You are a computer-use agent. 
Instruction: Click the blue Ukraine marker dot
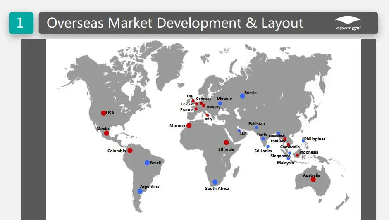220,103
